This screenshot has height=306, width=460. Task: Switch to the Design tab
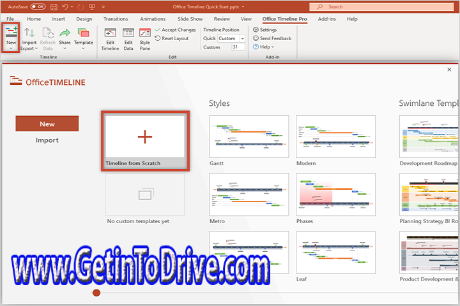(x=84, y=19)
